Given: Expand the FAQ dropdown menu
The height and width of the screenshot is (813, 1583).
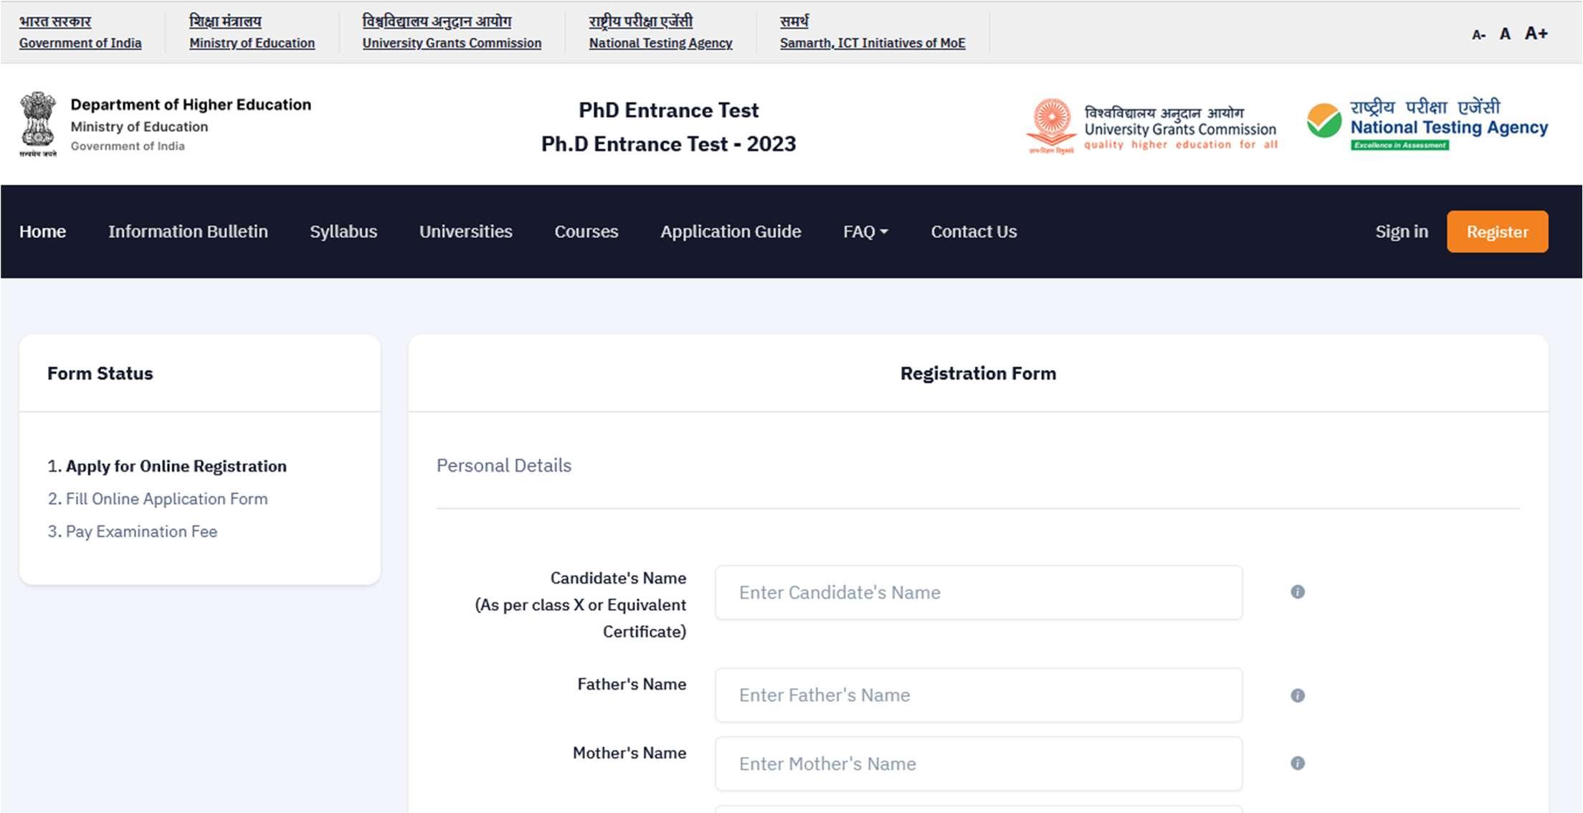Looking at the screenshot, I should point(865,232).
